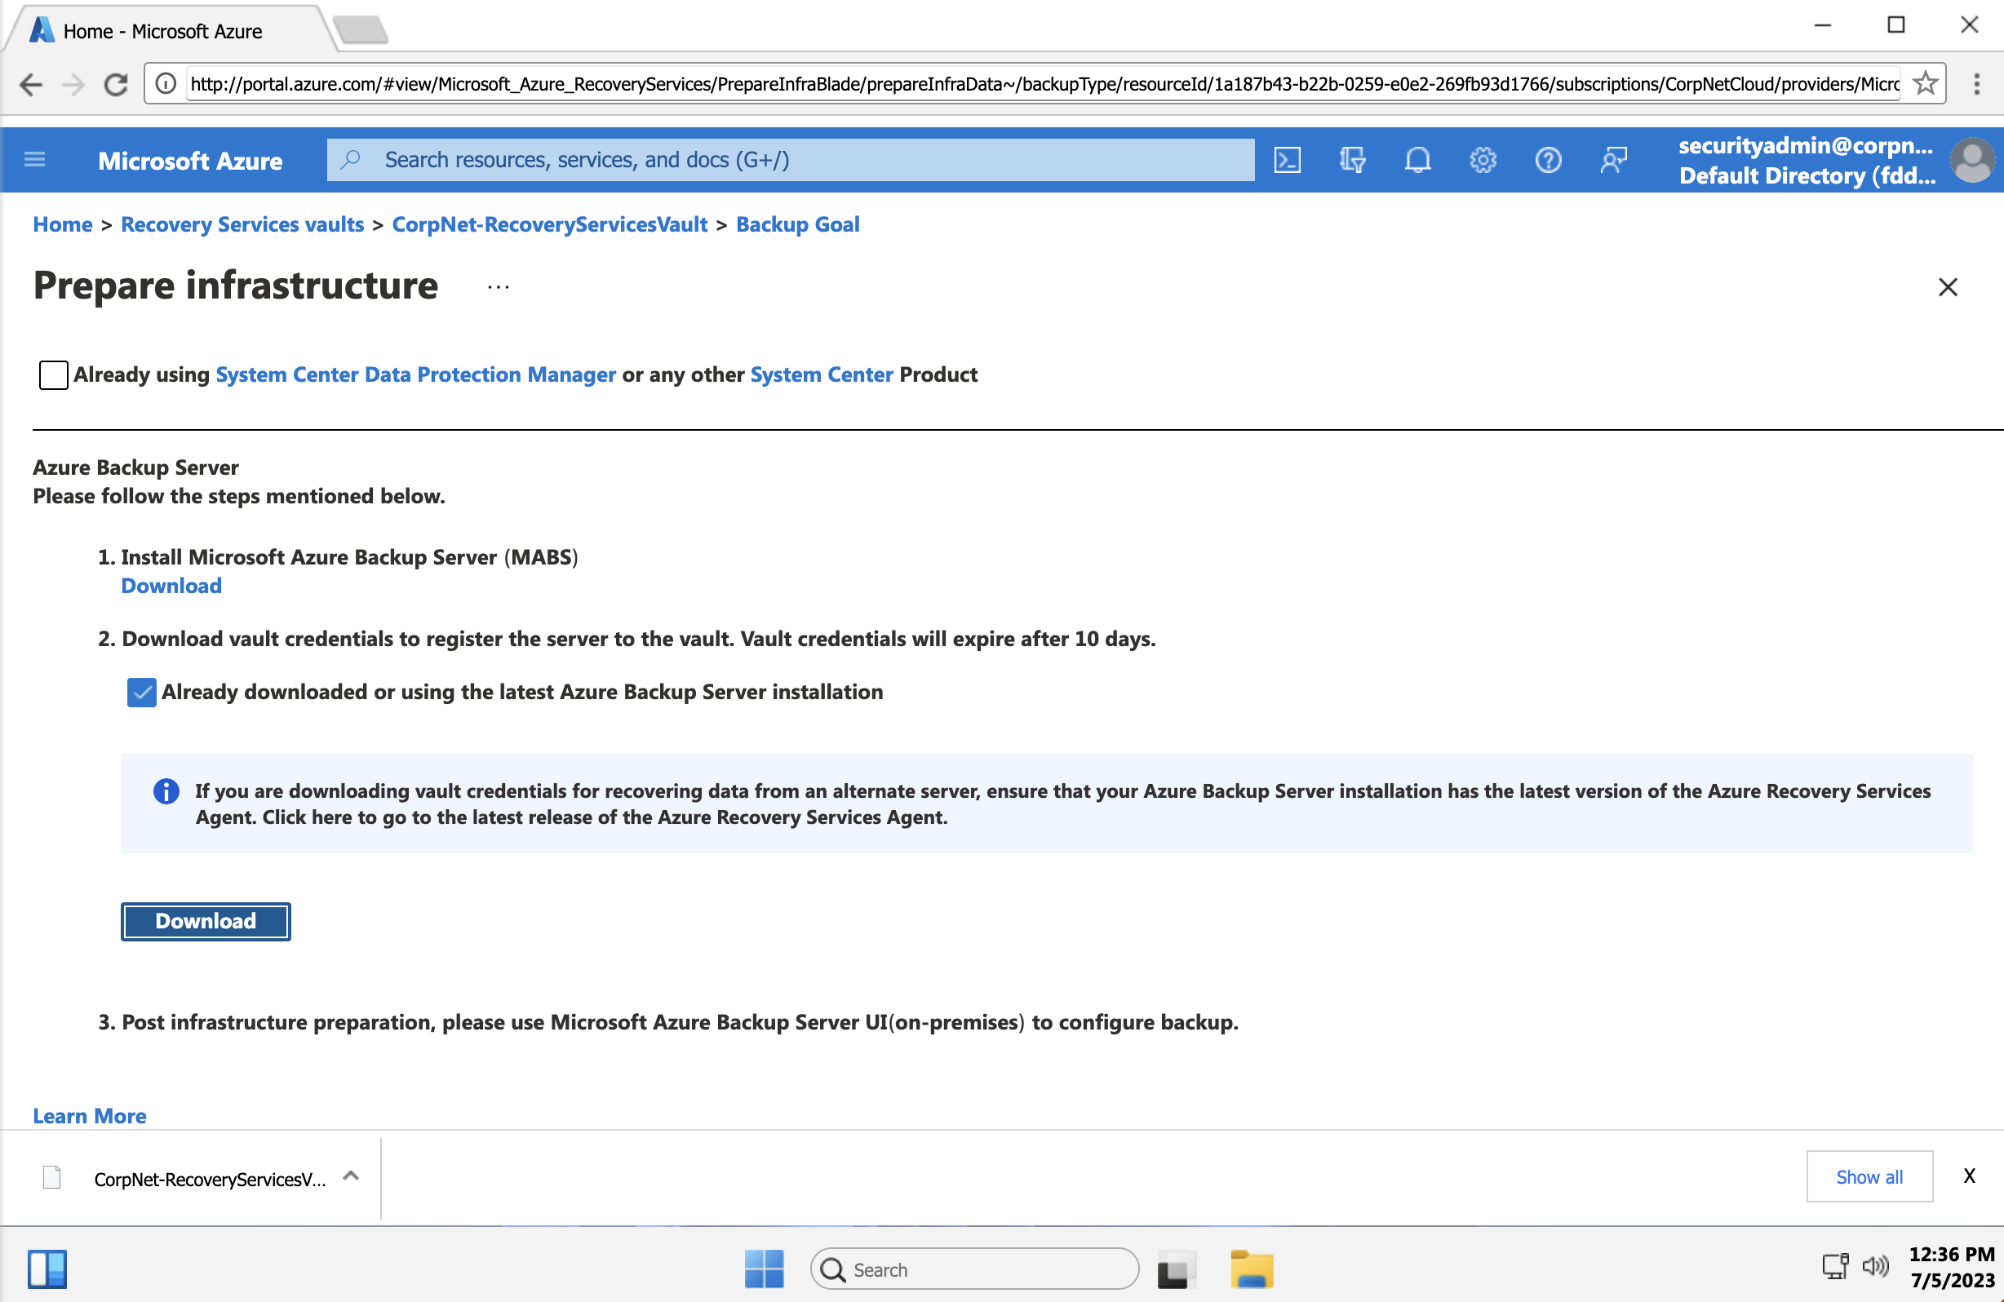The height and width of the screenshot is (1302, 2004).
Task: Click the Azure search resources field
Action: tap(791, 160)
